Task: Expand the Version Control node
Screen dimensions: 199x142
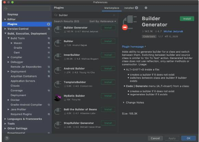Action: pos(5,29)
